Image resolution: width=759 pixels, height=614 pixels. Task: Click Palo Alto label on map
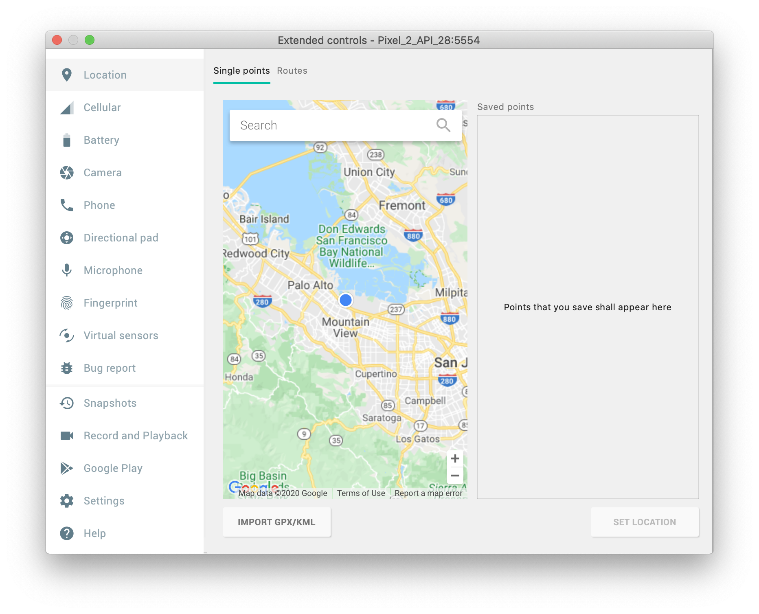click(x=310, y=285)
